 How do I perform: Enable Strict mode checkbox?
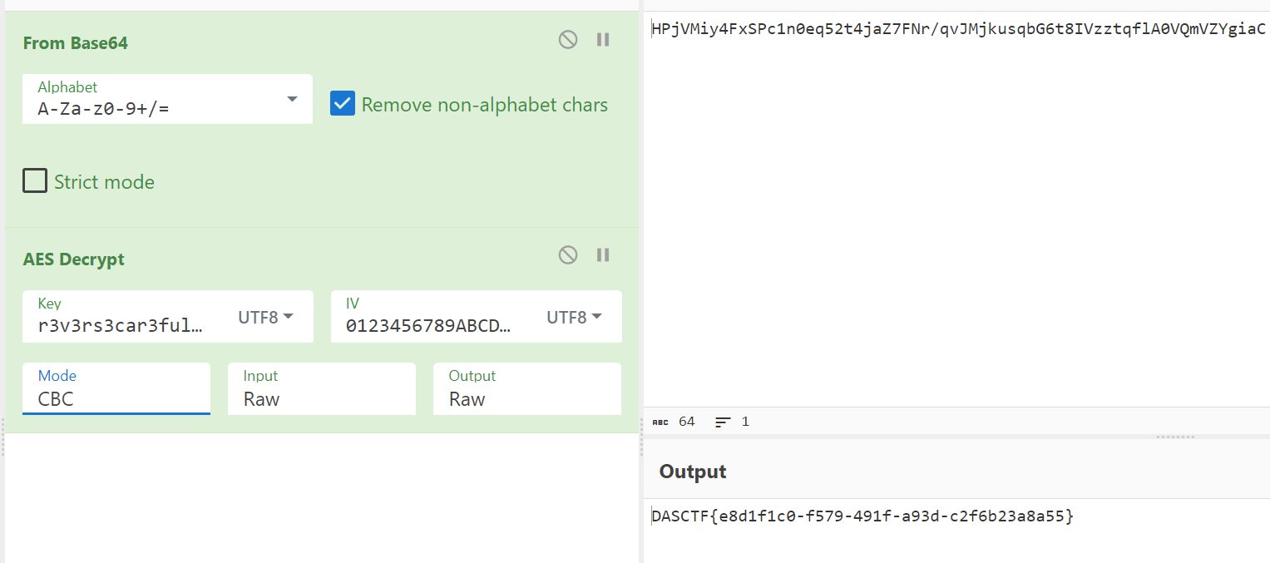[x=35, y=181]
